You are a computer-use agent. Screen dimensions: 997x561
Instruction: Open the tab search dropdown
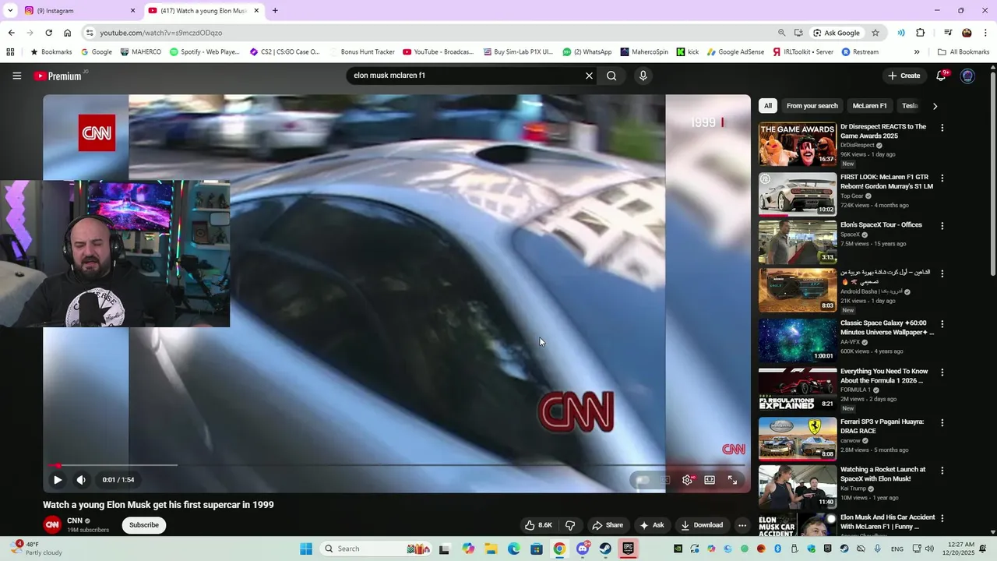point(10,11)
